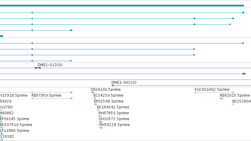The height and width of the screenshot is (141, 251).
Task: Click the arrow glyph under EP09145.3prime
Action: [x=1, y=122]
